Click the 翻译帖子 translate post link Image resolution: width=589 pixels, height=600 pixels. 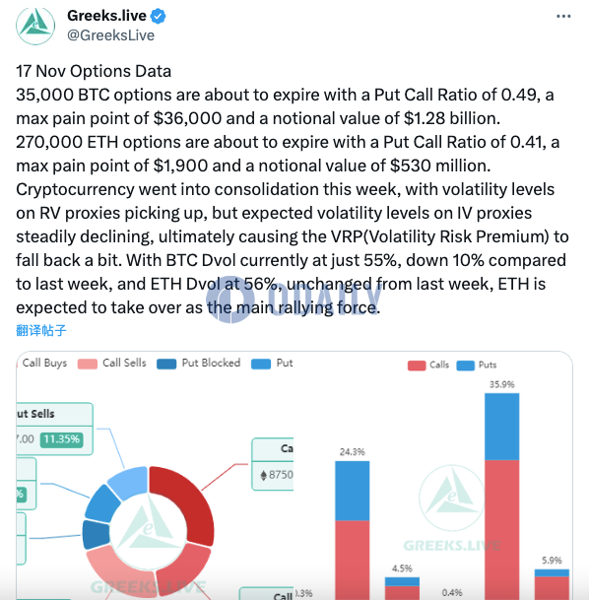[41, 330]
